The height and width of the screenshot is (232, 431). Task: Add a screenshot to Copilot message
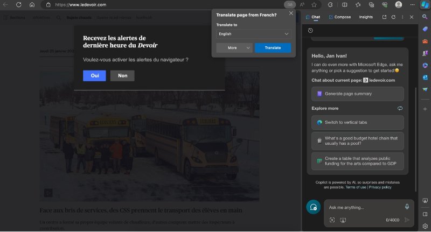point(343,220)
